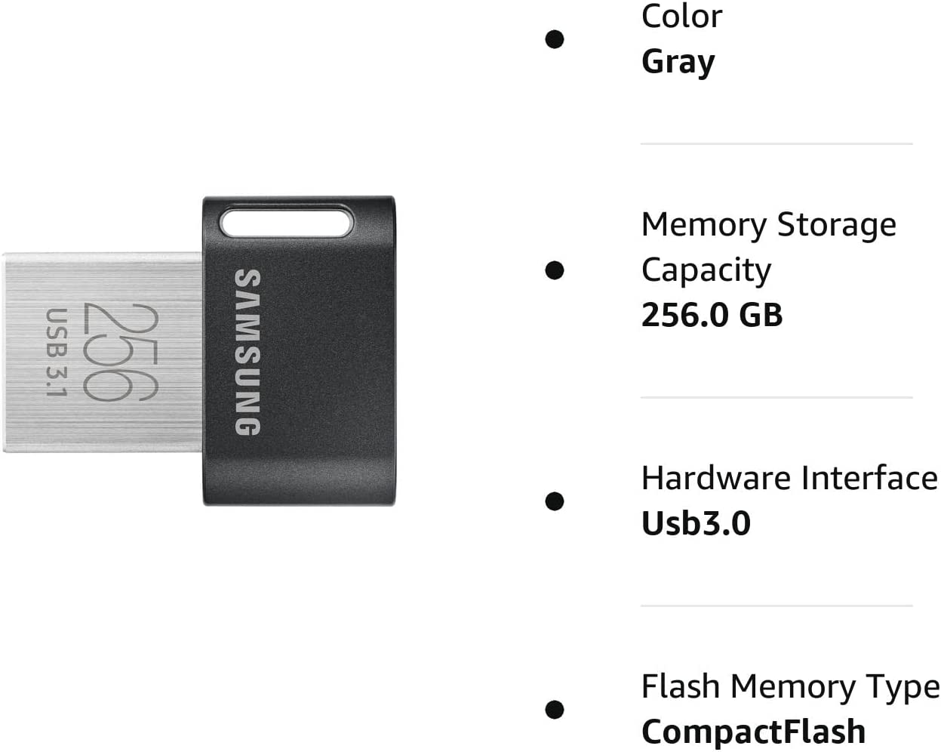Click the bullet next to Hardware Interface
Screen dimensions: 941x752
pos(555,501)
